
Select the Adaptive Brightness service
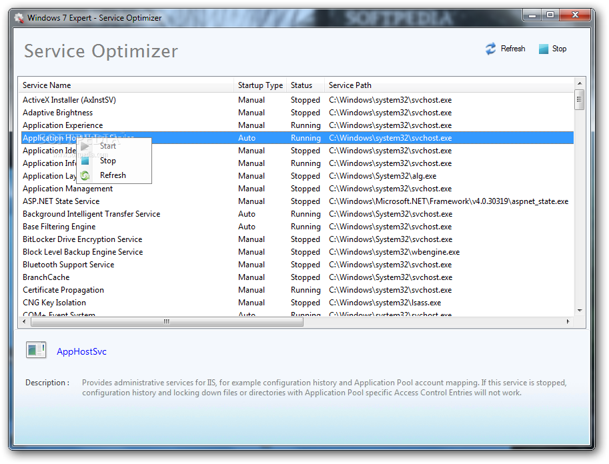point(297,113)
